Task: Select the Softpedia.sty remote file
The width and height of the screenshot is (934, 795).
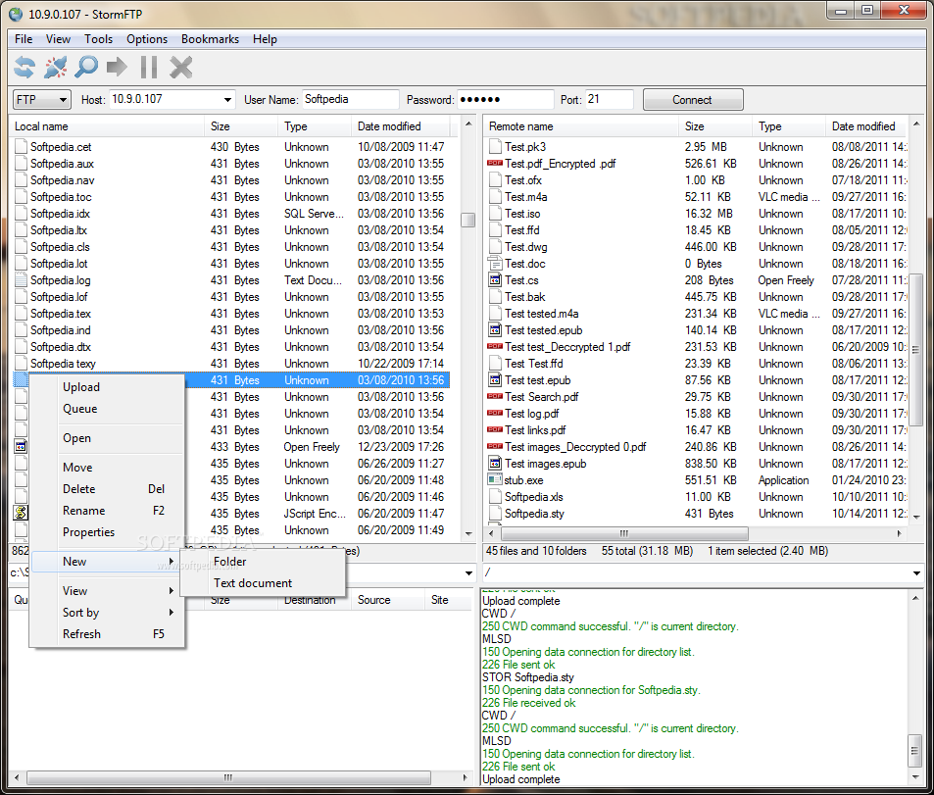Action: [x=534, y=513]
